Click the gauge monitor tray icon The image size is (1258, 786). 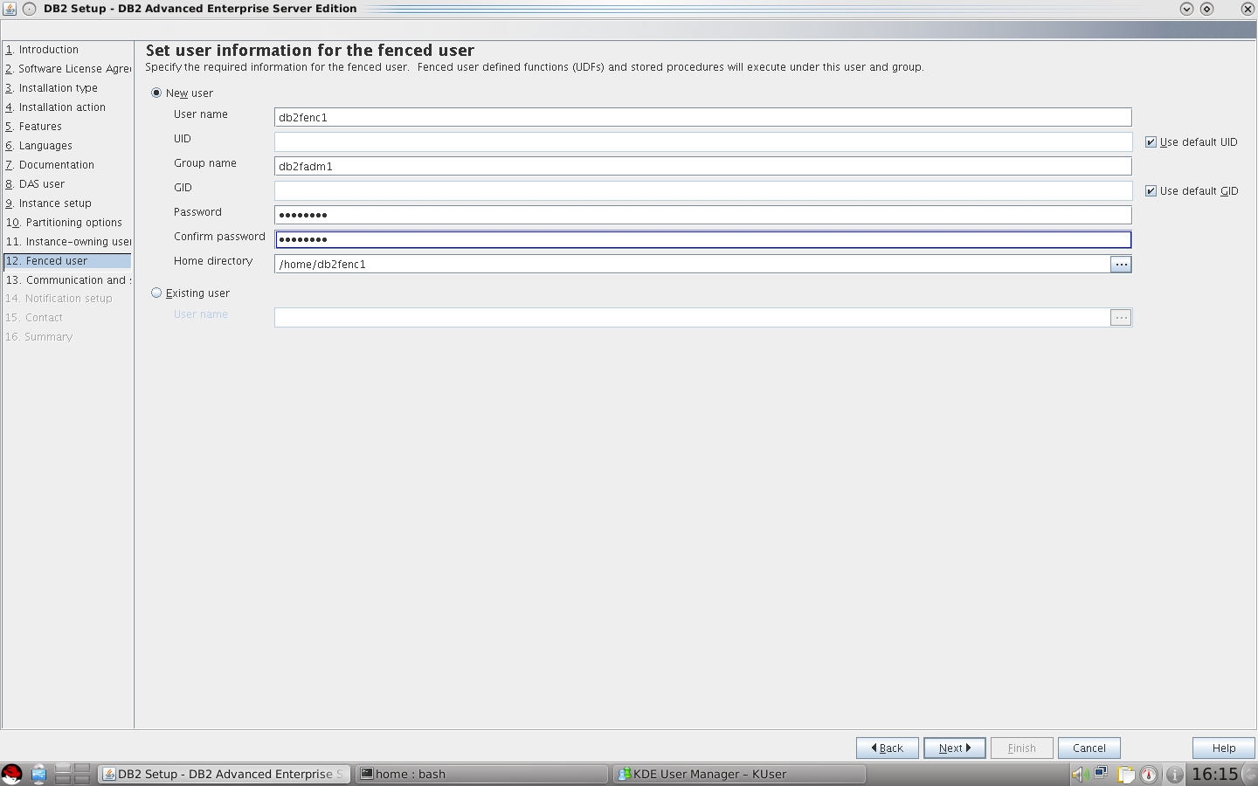click(x=1149, y=774)
